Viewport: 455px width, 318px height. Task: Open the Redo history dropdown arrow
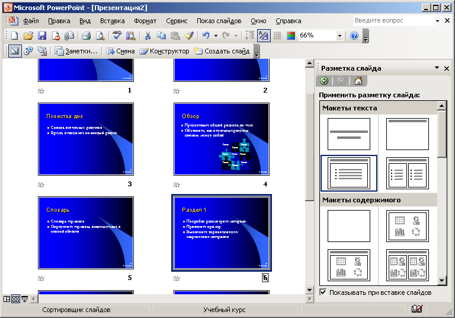pos(236,36)
